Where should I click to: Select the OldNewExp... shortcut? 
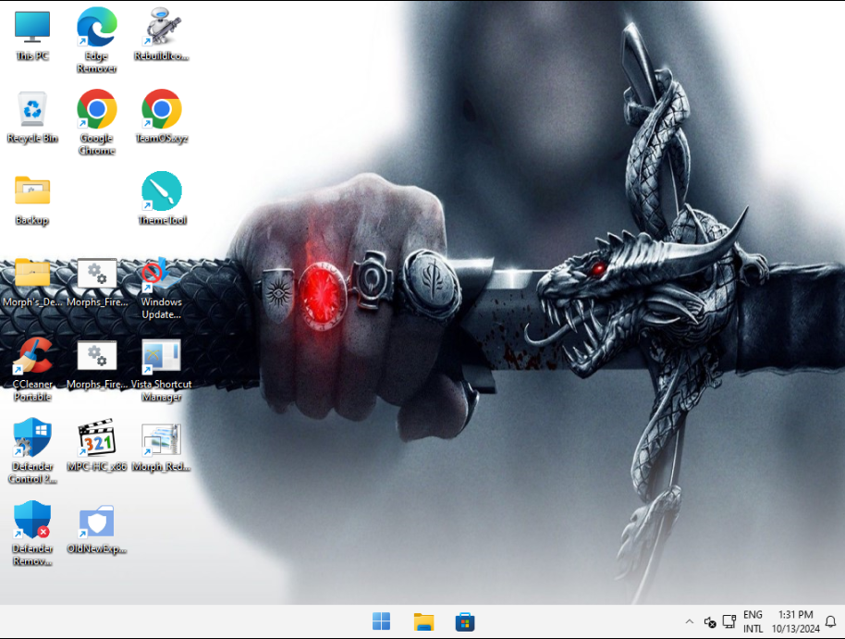point(97,530)
